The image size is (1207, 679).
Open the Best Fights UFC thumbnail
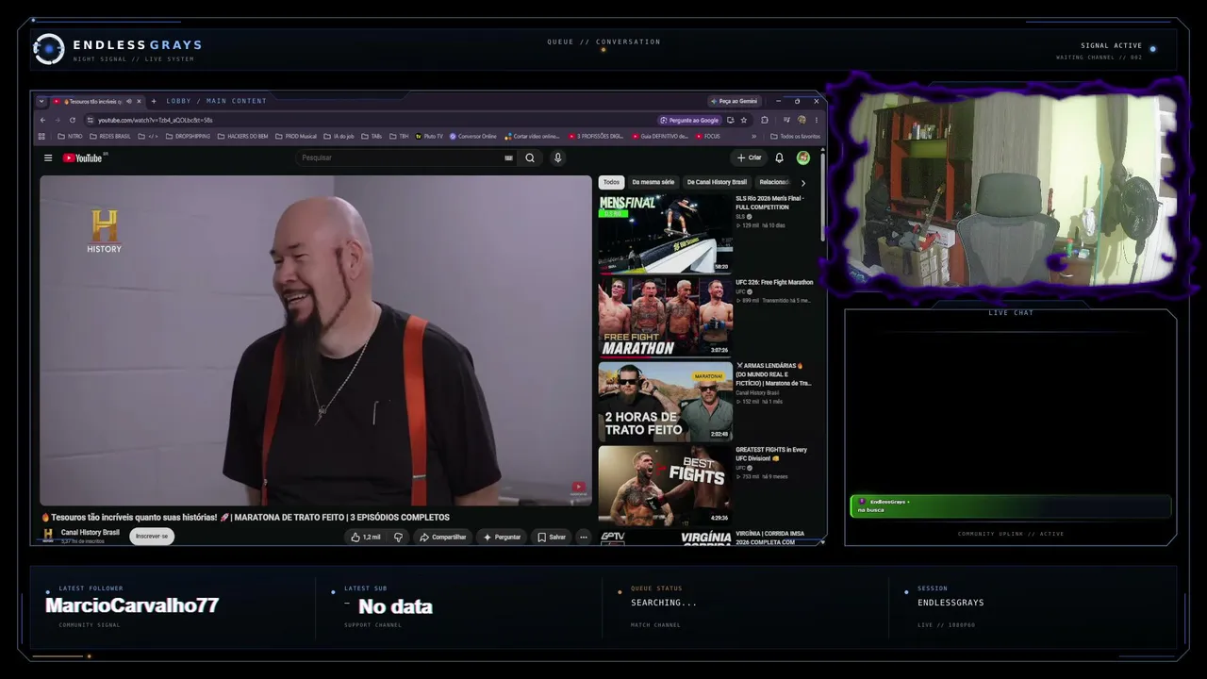coord(665,485)
